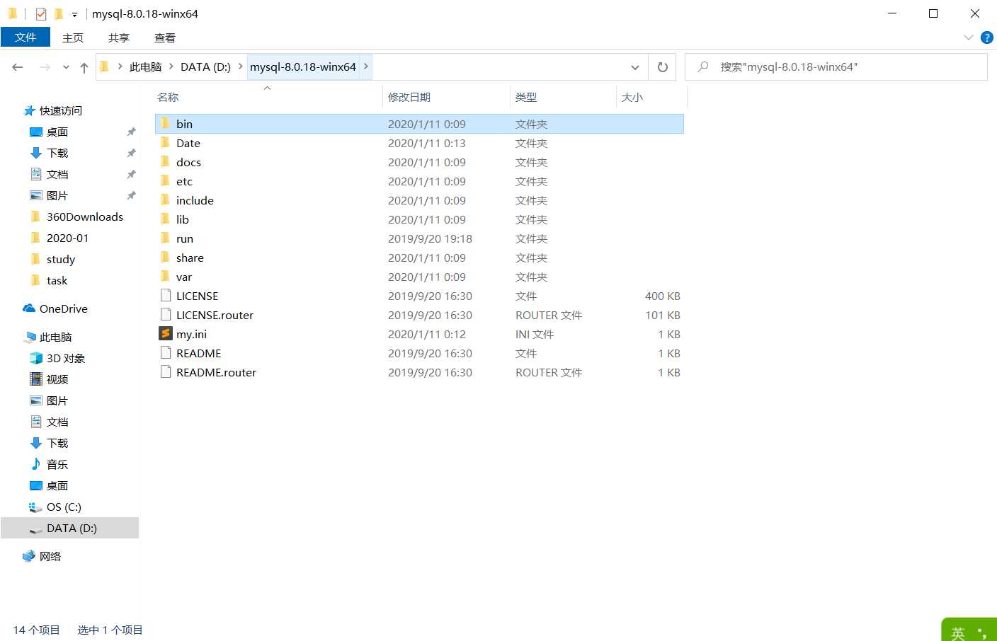Sort by the 修改日期 column header
997x641 pixels.
[x=409, y=97]
